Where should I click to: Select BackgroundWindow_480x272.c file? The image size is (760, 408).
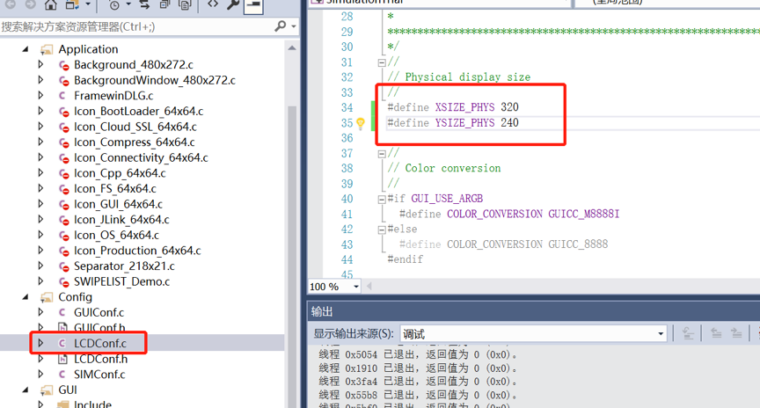click(x=154, y=80)
